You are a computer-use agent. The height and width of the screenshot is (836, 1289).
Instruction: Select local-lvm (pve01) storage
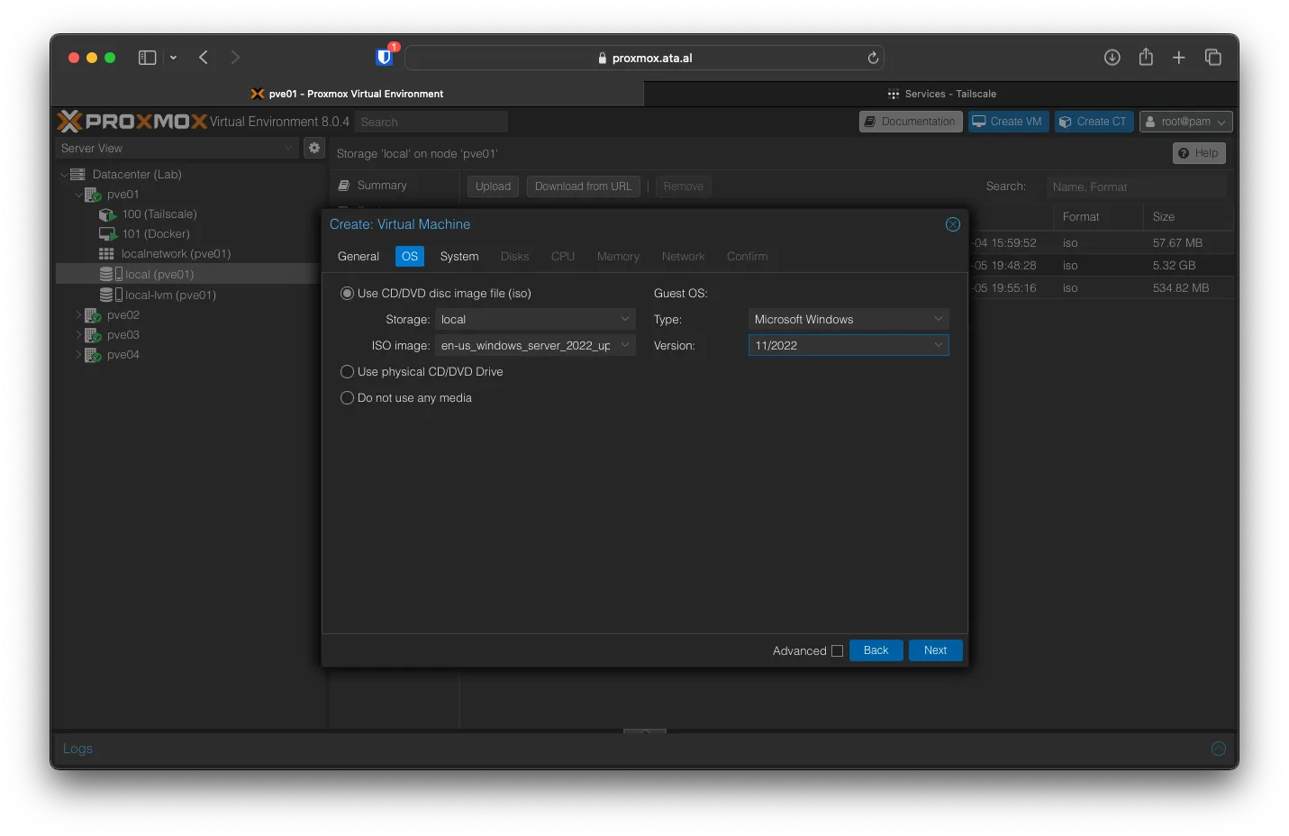click(170, 295)
